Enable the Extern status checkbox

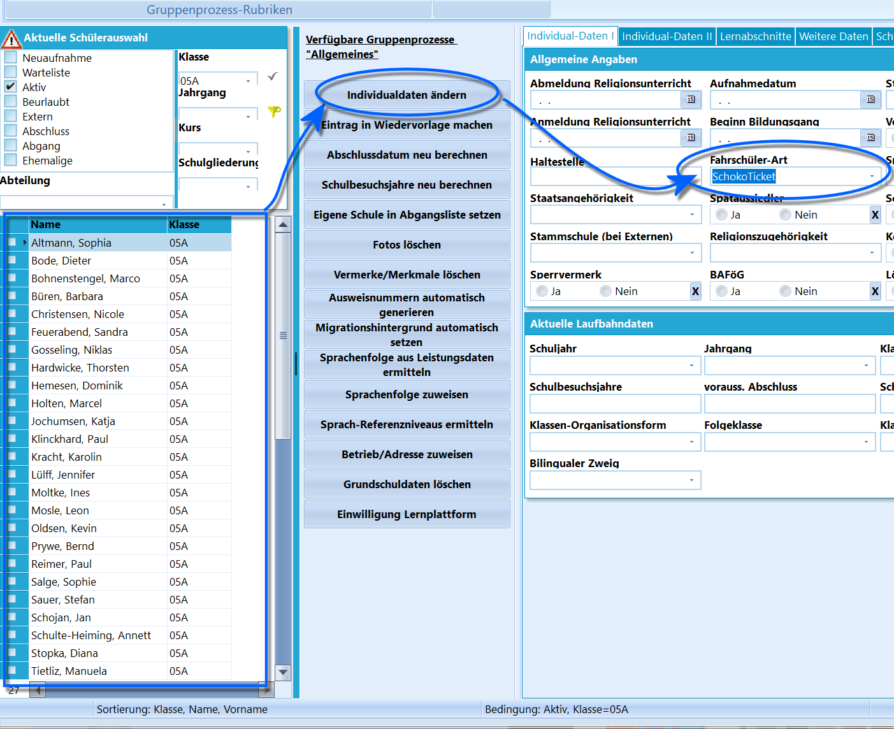point(10,116)
